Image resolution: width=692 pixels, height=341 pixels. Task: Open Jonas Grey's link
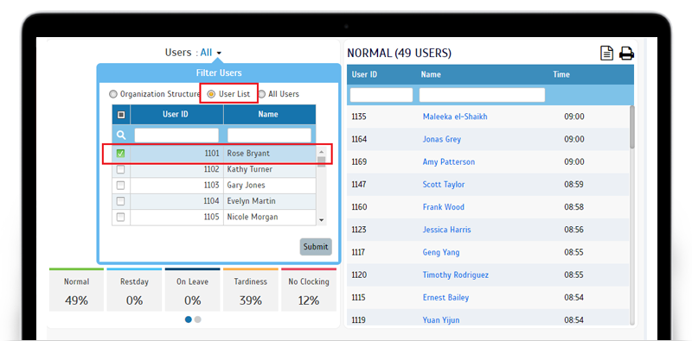(442, 139)
